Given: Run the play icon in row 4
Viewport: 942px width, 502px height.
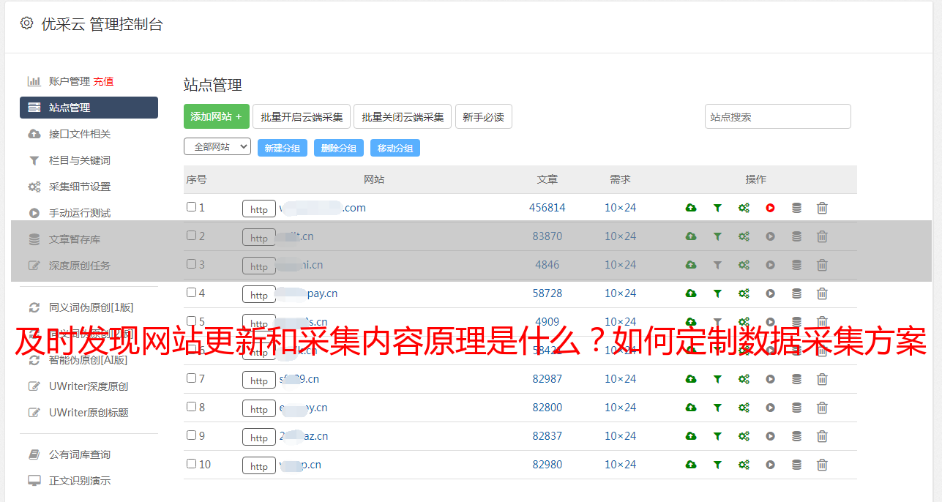Looking at the screenshot, I should point(770,293).
